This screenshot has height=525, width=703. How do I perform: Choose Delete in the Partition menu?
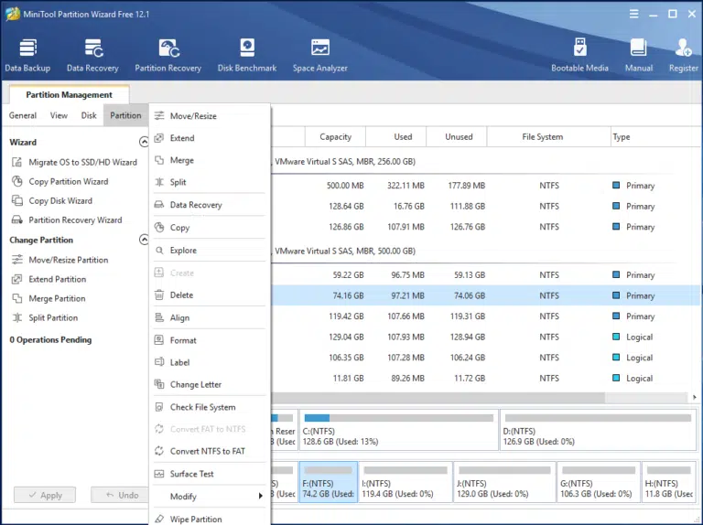(x=210, y=295)
